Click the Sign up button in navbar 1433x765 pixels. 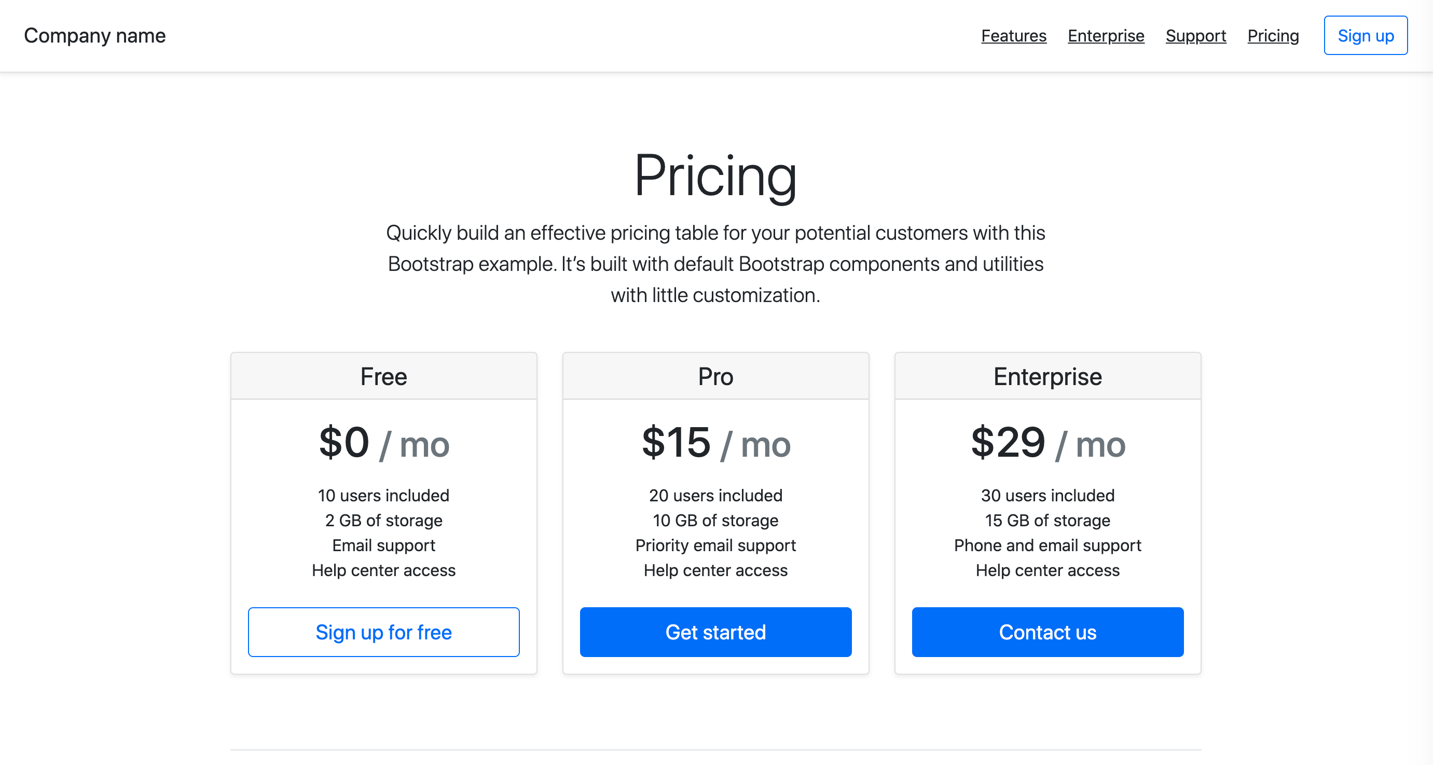click(1366, 35)
